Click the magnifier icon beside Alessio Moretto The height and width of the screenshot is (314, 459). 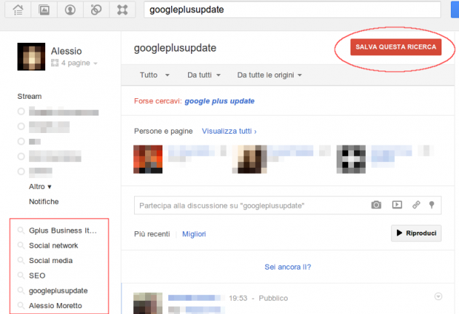coord(21,305)
